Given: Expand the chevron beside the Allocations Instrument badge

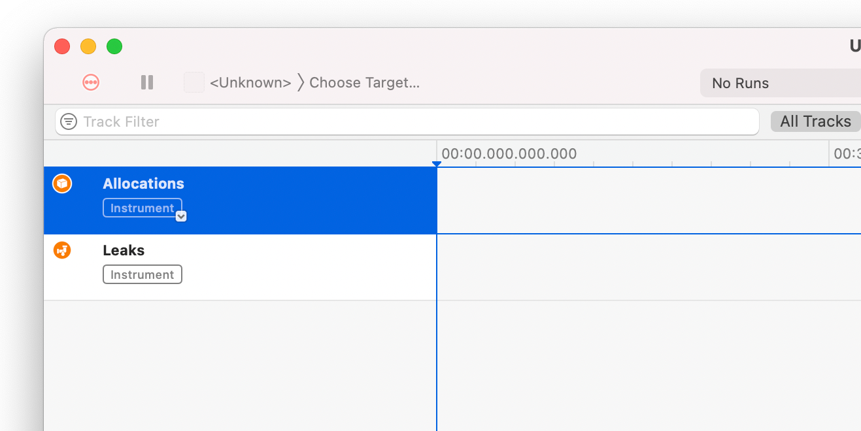Looking at the screenshot, I should pyautogui.click(x=182, y=216).
